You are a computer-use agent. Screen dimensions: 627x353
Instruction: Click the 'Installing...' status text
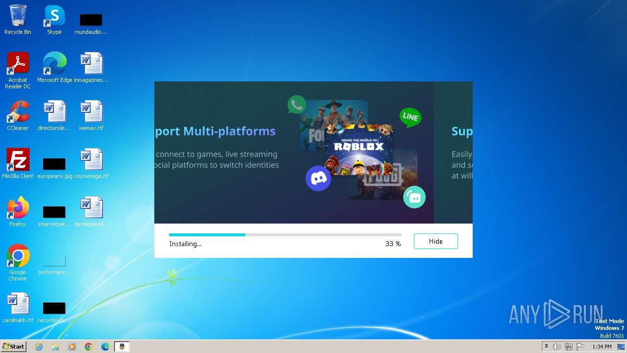pyautogui.click(x=185, y=244)
